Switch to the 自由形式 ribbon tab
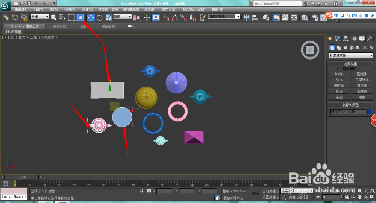The width and height of the screenshot is (376, 203). 60,26
